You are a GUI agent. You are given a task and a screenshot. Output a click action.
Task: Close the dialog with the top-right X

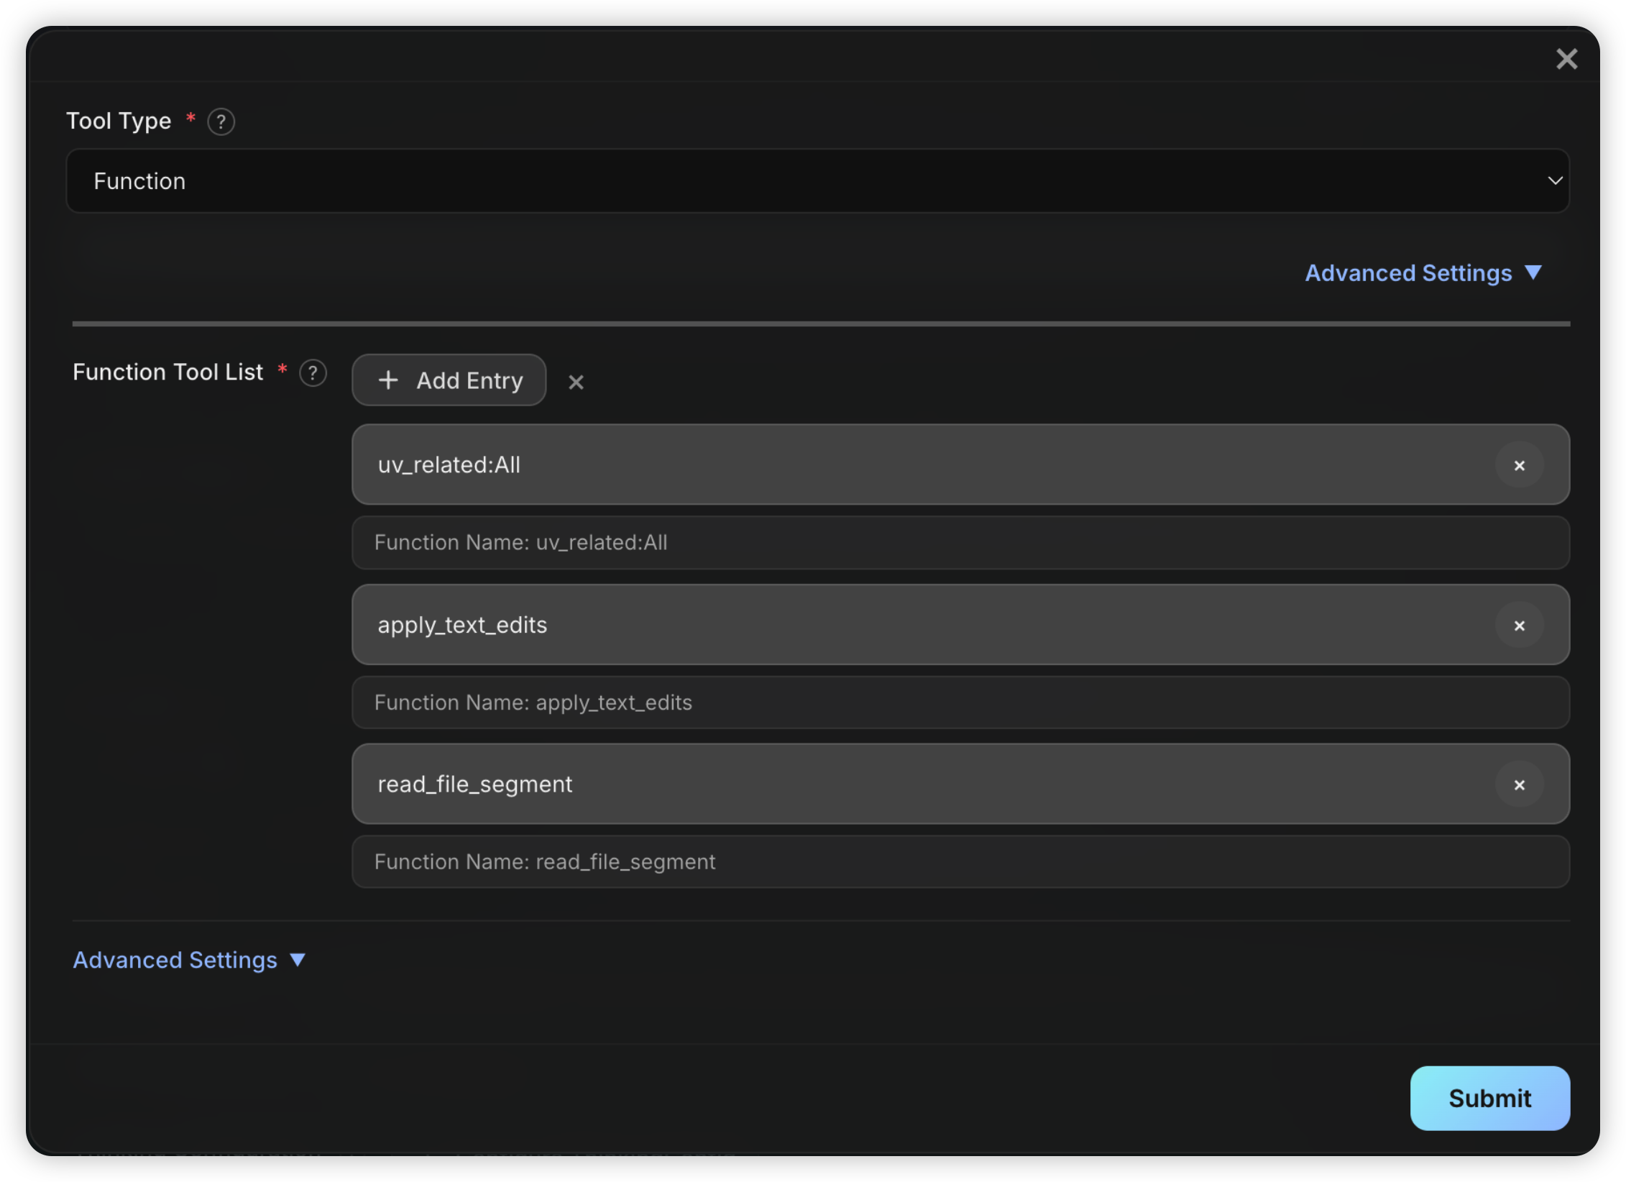click(x=1566, y=59)
